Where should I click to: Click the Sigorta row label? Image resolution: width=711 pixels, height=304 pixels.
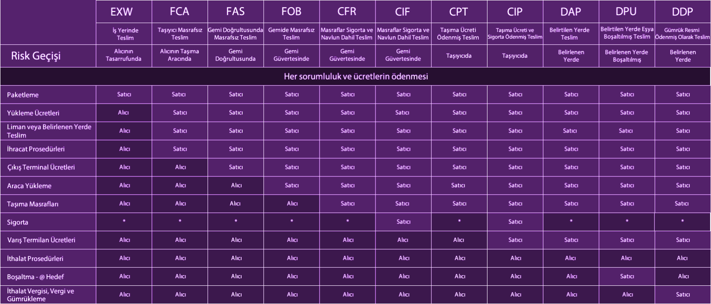(17, 222)
